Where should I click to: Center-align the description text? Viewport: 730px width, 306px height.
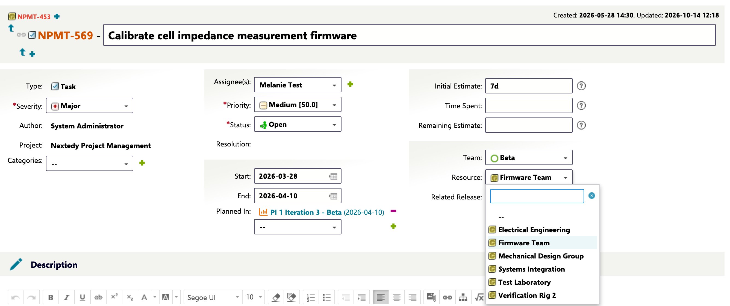click(x=396, y=297)
